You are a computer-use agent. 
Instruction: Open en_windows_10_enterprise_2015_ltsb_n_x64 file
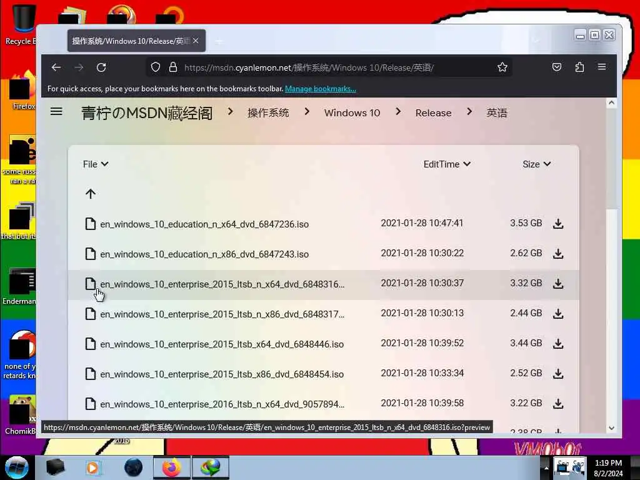coord(222,284)
